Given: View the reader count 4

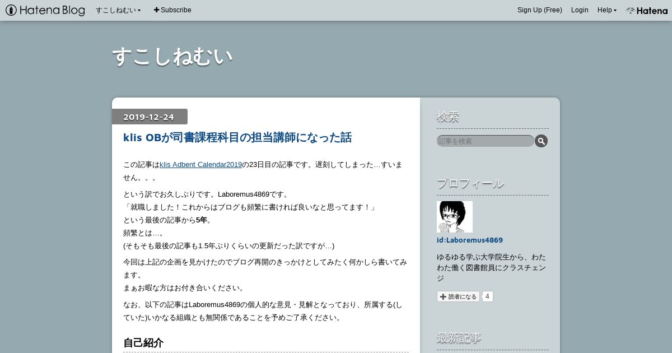Looking at the screenshot, I should [487, 296].
